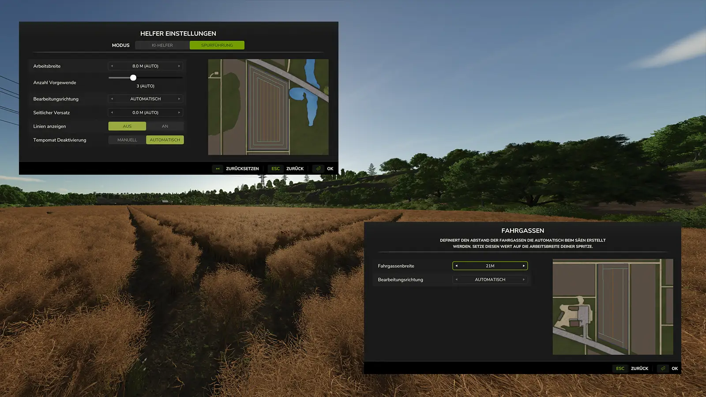The image size is (706, 397).
Task: Click Zurück in the Fahrgassen dialog
Action: pyautogui.click(x=639, y=368)
